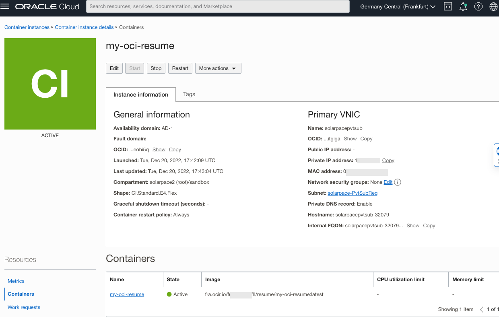The image size is (499, 317).
Task: Click the State column header
Action: [x=182, y=280]
